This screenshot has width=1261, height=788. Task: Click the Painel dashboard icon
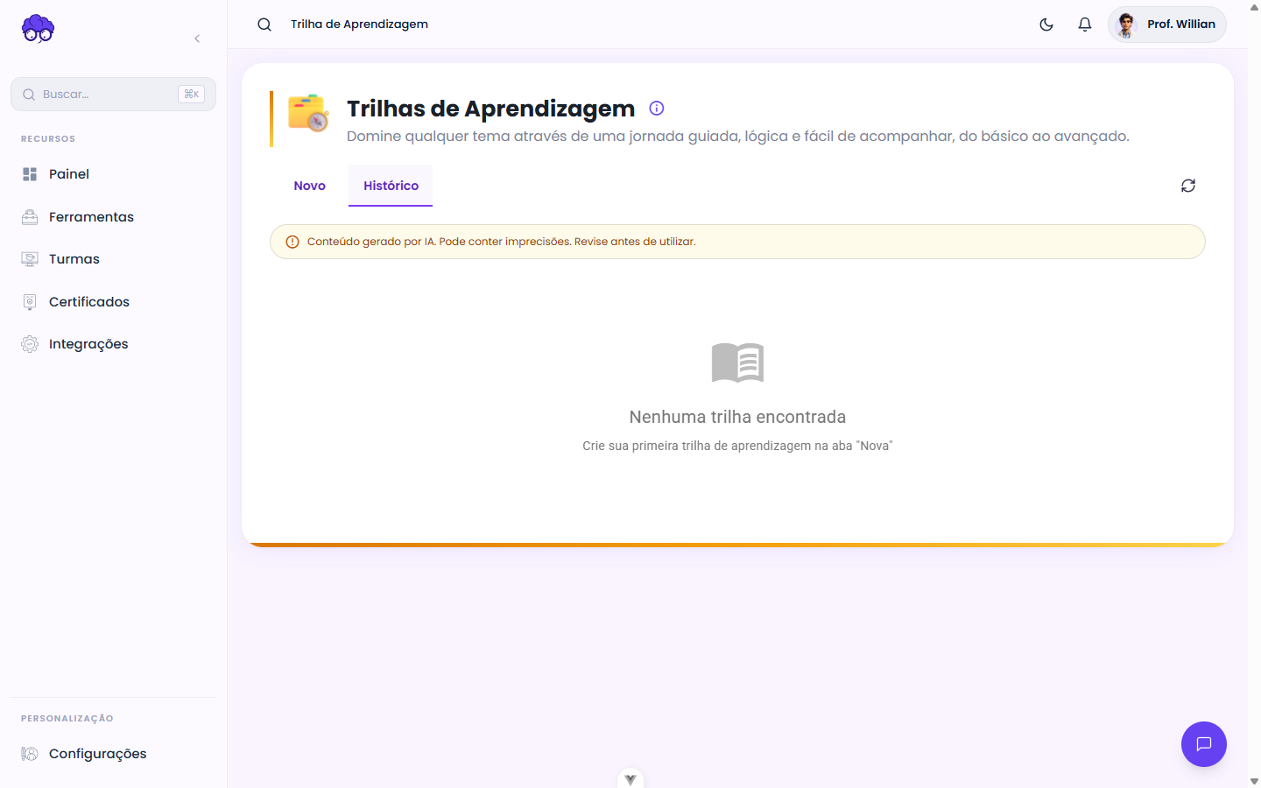coord(30,174)
